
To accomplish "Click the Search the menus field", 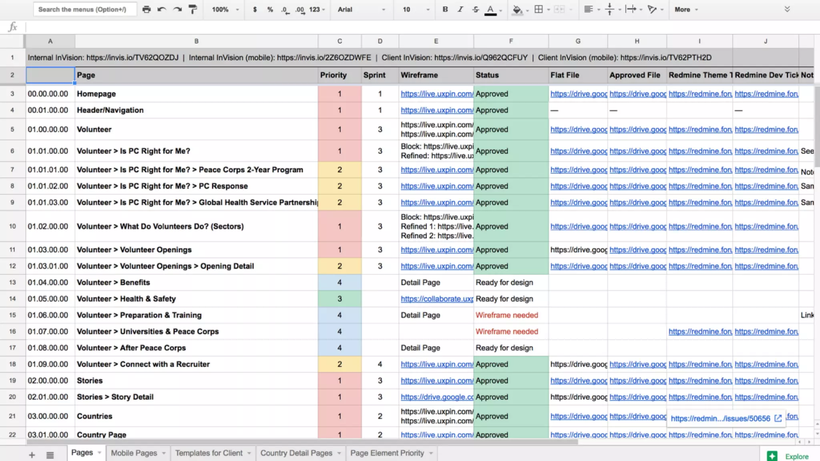I will (x=84, y=9).
